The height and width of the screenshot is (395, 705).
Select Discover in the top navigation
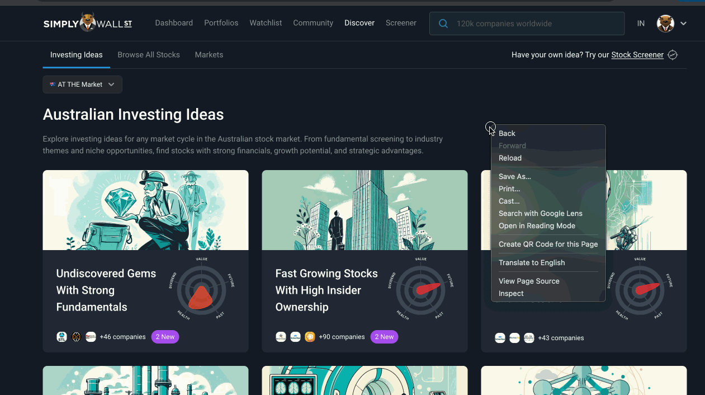point(359,23)
